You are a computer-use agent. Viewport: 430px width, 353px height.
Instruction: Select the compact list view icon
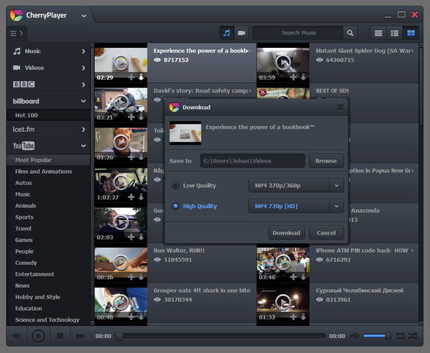click(378, 33)
